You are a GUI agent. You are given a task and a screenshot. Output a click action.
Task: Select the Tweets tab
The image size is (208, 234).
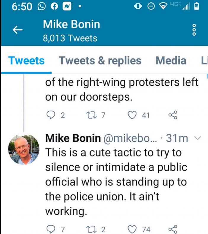[26, 61]
